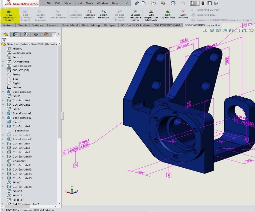Viewport: 255px width, 212px height.
Task: Open Edit Vendors tool
Action: coord(183,14)
